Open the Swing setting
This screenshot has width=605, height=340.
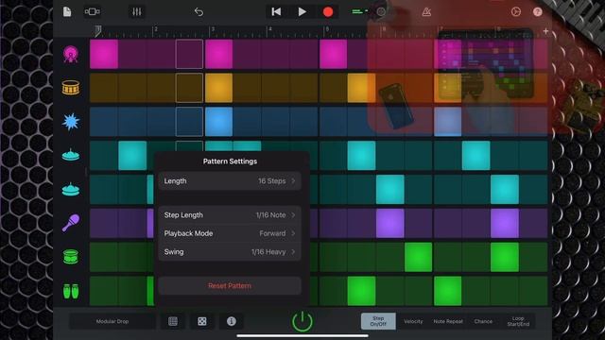click(x=230, y=252)
